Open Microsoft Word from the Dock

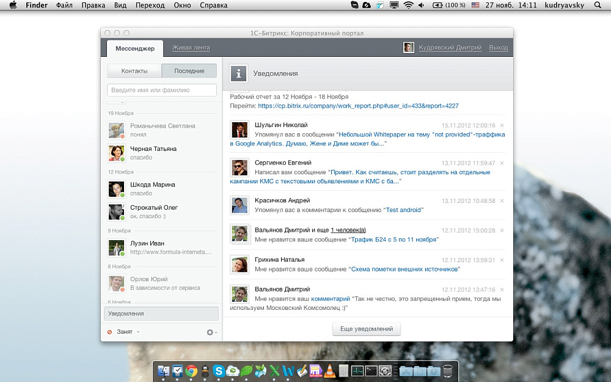point(288,370)
